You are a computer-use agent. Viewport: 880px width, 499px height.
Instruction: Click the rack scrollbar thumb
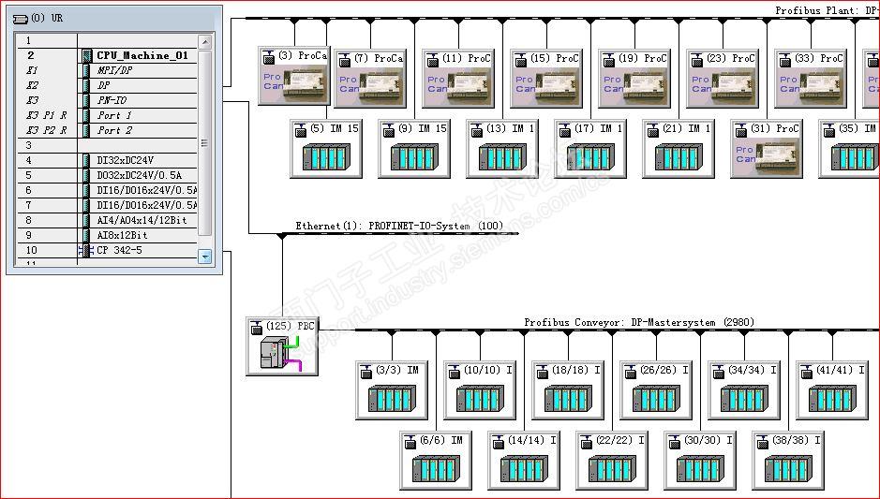[x=205, y=143]
